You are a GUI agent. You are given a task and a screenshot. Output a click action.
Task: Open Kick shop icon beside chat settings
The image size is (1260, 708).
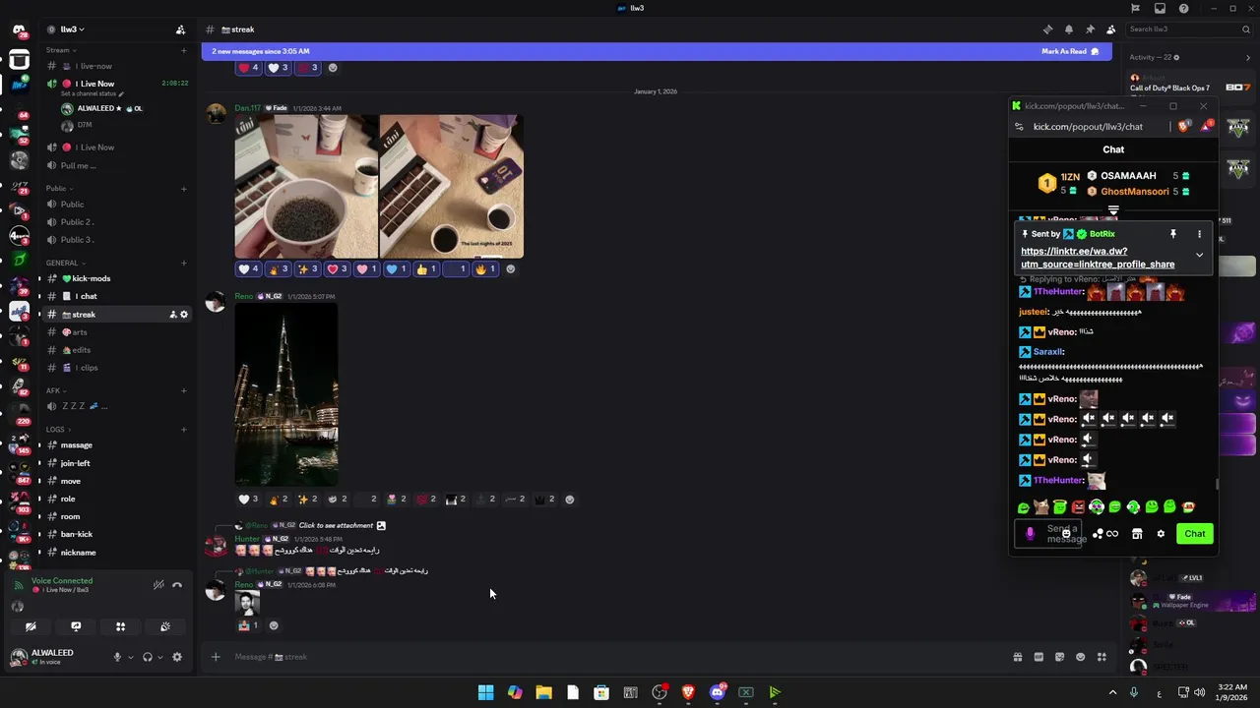coord(1137,534)
